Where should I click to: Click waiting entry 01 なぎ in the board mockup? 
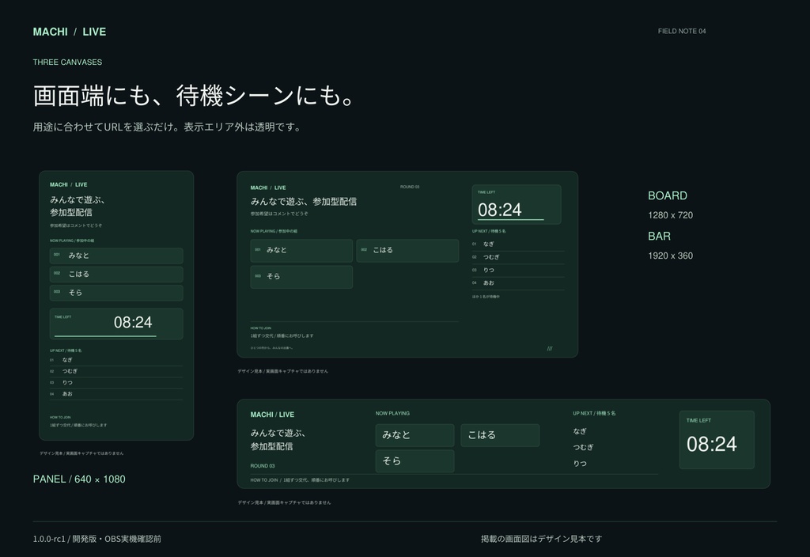pos(517,244)
